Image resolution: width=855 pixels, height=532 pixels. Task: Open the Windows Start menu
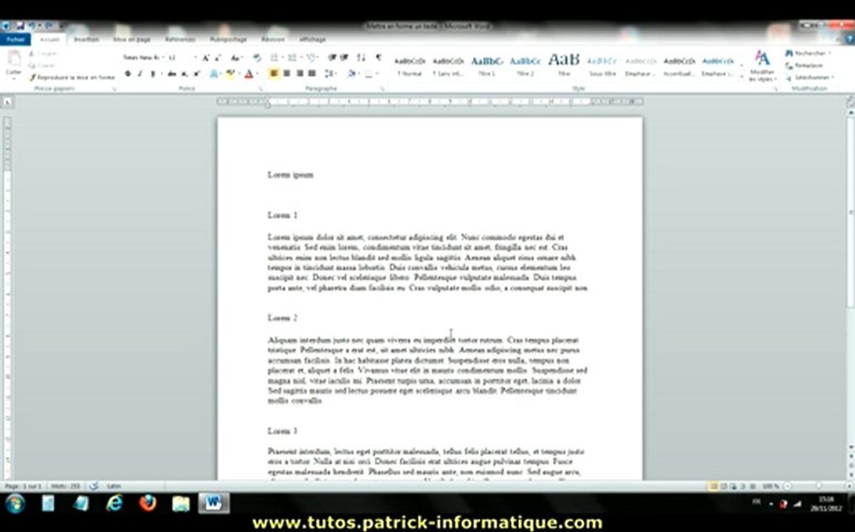[15, 503]
